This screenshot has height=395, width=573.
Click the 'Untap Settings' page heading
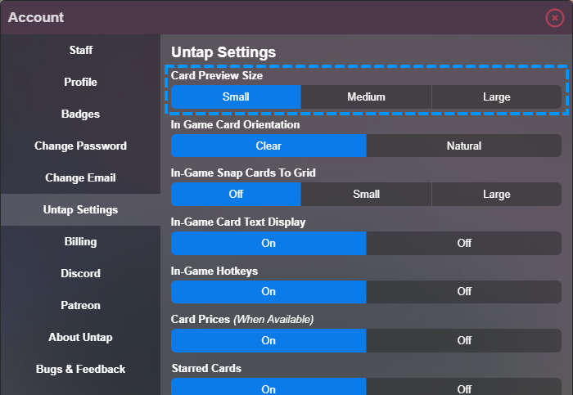(x=223, y=52)
